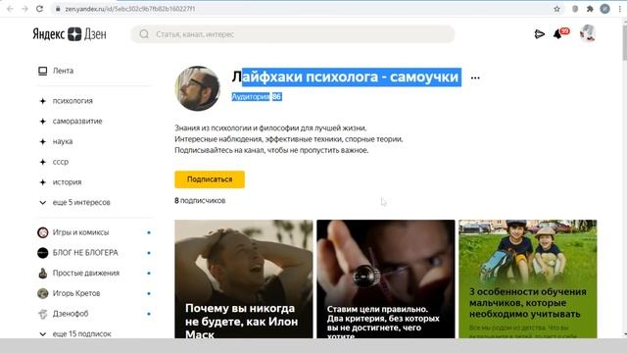Open the Дзенофоб subscription
This screenshot has width=627, height=353.
click(71, 314)
